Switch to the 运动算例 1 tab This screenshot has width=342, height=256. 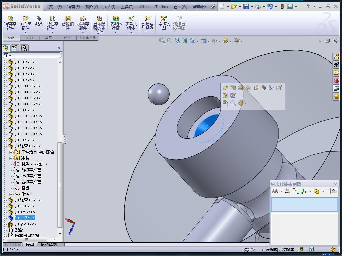point(50,245)
